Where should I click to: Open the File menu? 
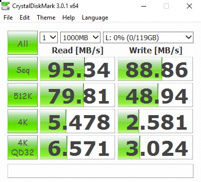[x=8, y=18]
